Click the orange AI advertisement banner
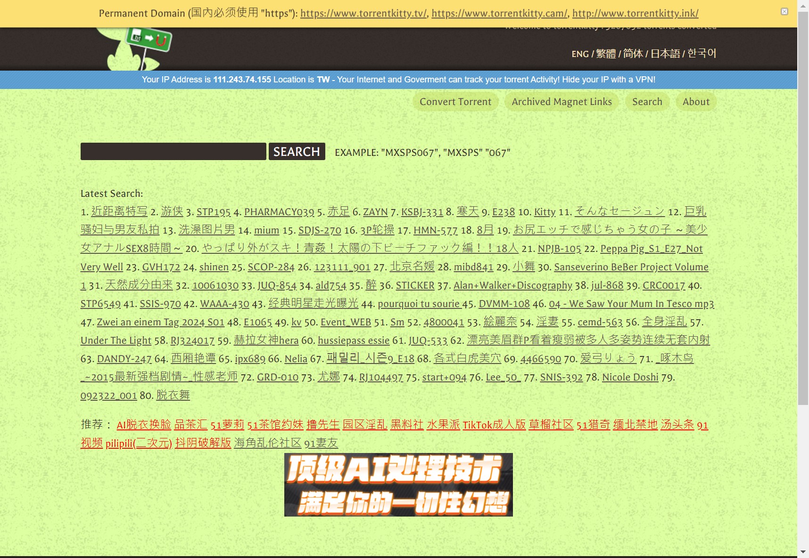Image resolution: width=809 pixels, height=558 pixels. coord(398,485)
